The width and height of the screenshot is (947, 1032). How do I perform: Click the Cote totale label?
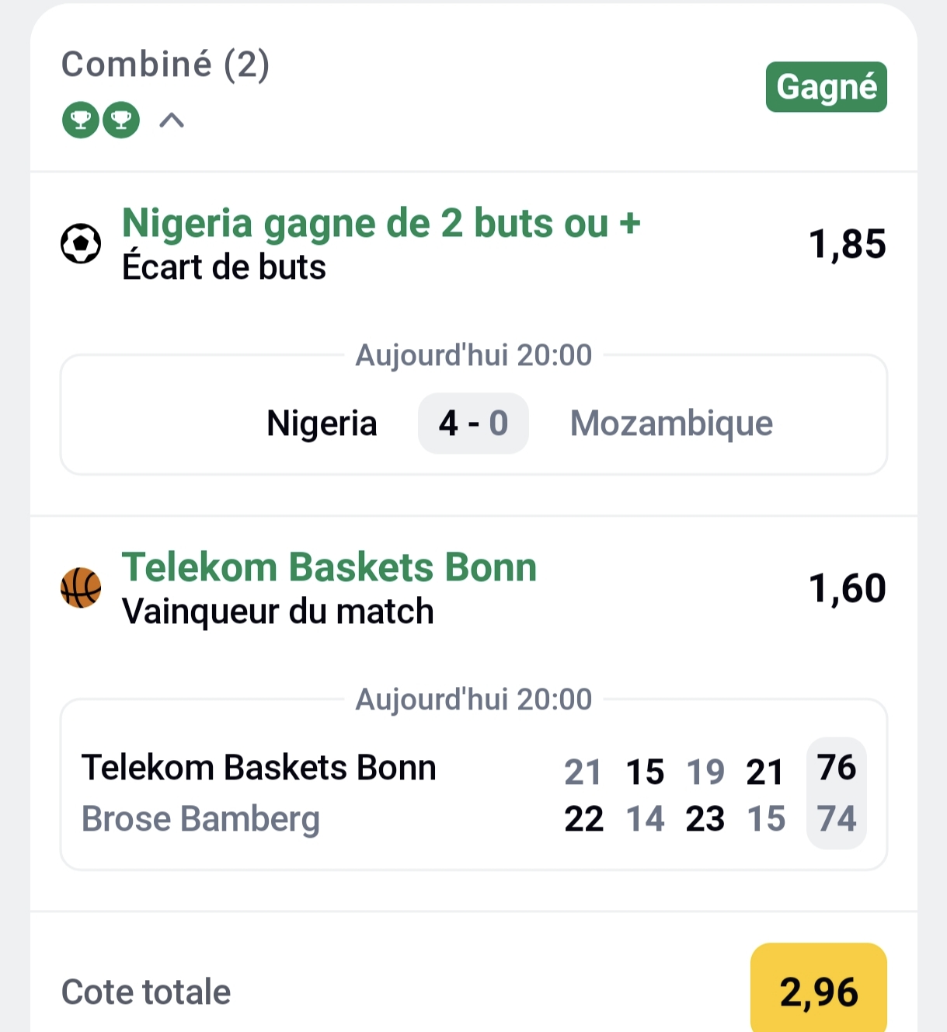146,992
